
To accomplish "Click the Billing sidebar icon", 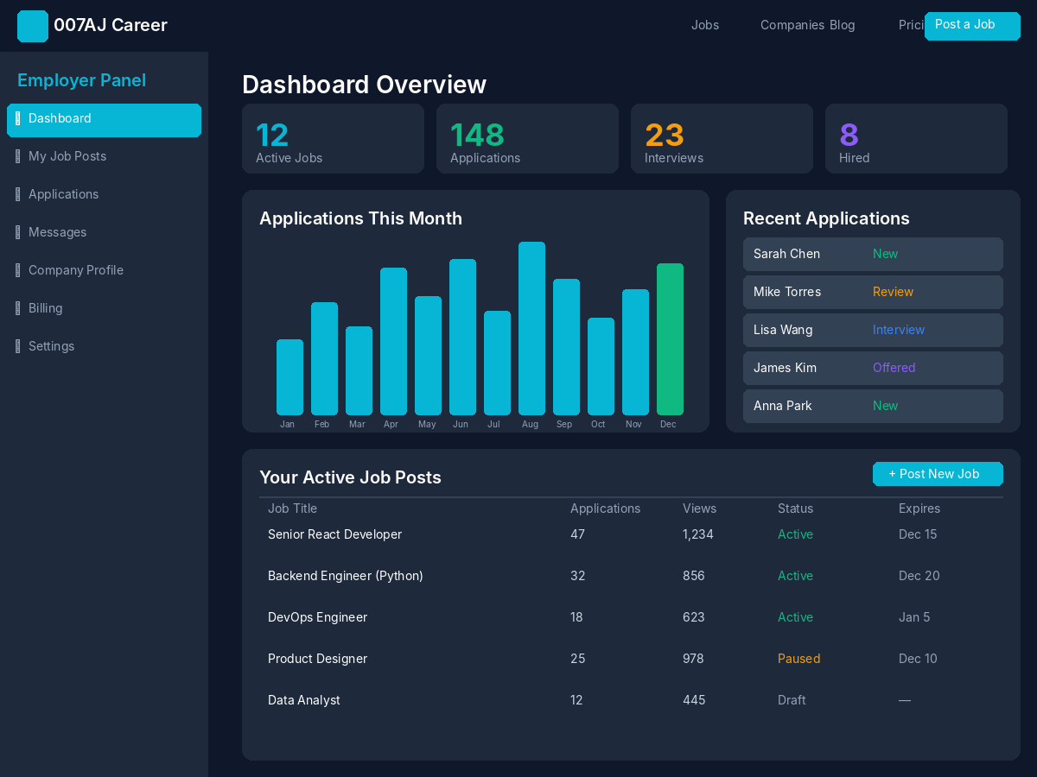I will tap(18, 309).
